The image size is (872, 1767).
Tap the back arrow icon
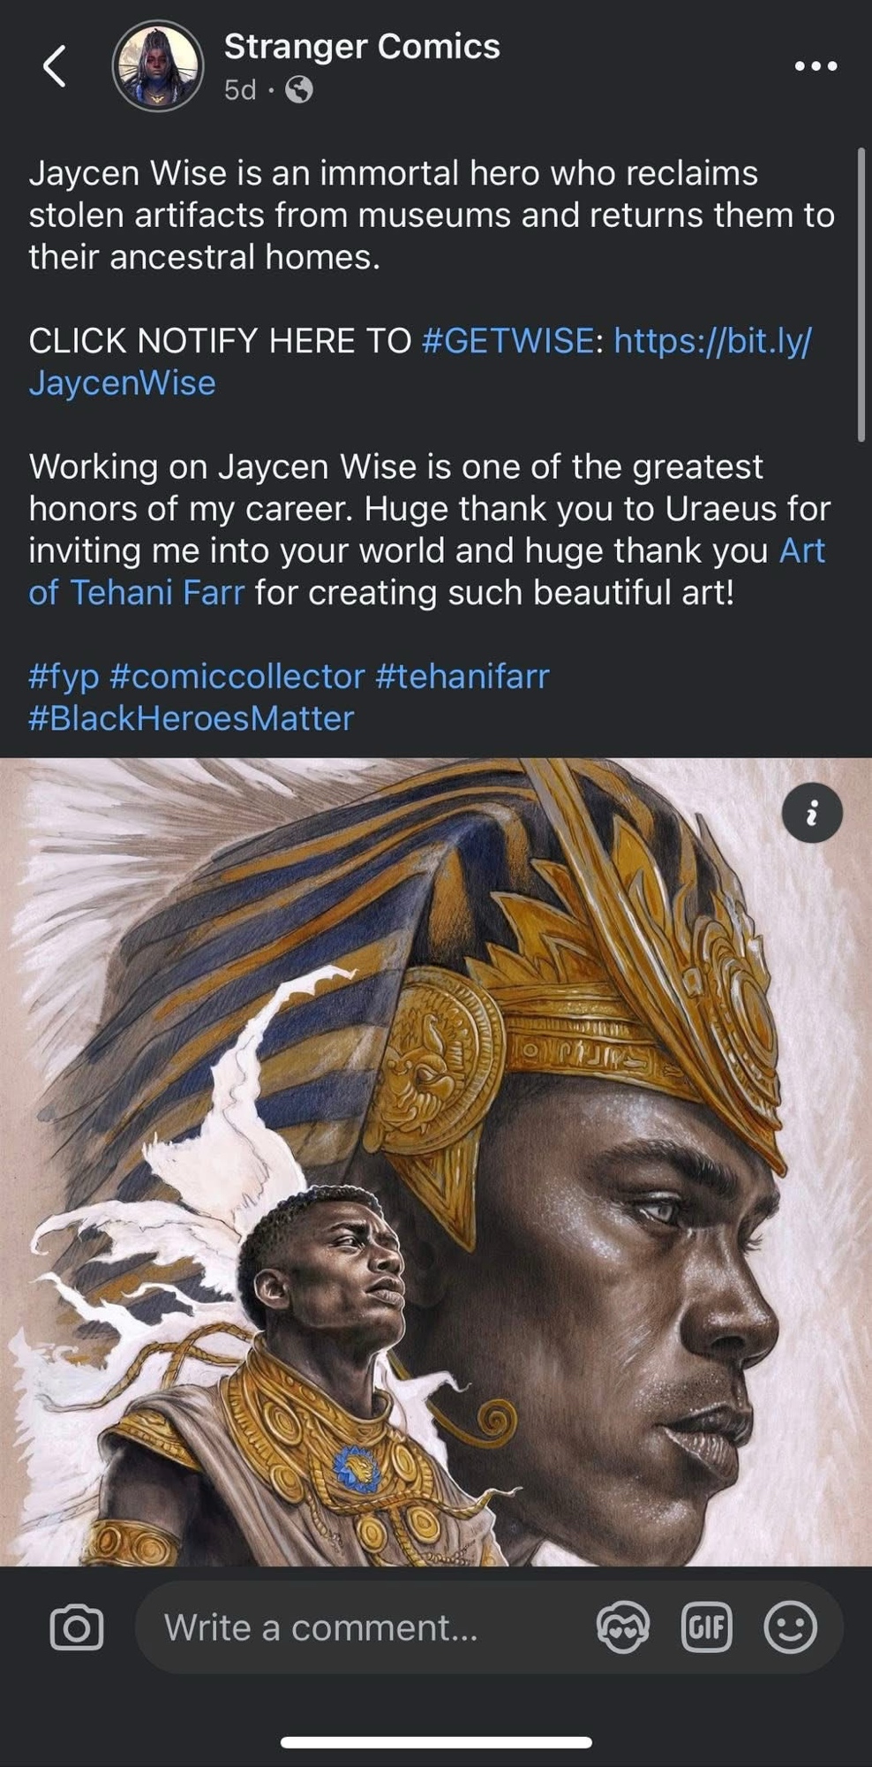tap(55, 66)
